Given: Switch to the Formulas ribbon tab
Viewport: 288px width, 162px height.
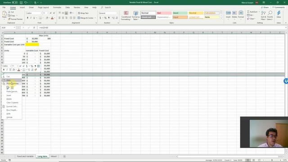Looking at the screenshot, I should (57, 8).
